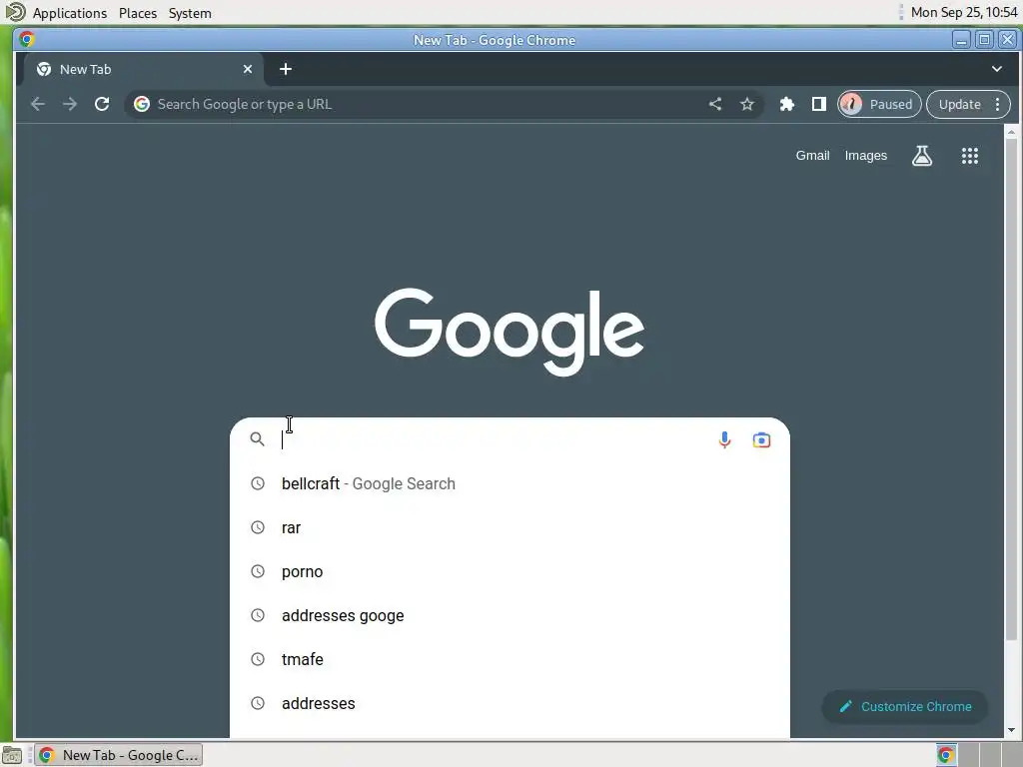The height and width of the screenshot is (767, 1023).
Task: Open the Paused profile button
Action: pyautogui.click(x=879, y=104)
